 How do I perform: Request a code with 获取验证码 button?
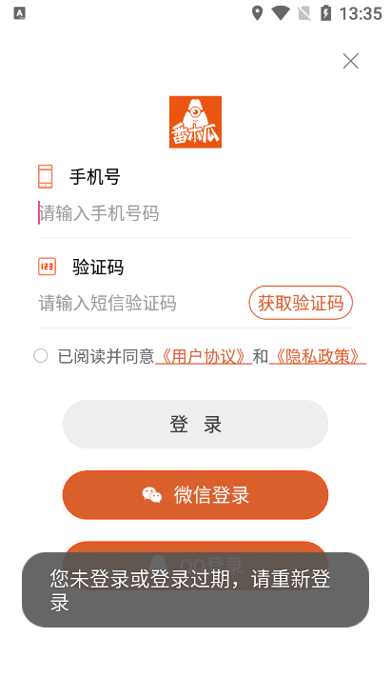click(x=301, y=303)
